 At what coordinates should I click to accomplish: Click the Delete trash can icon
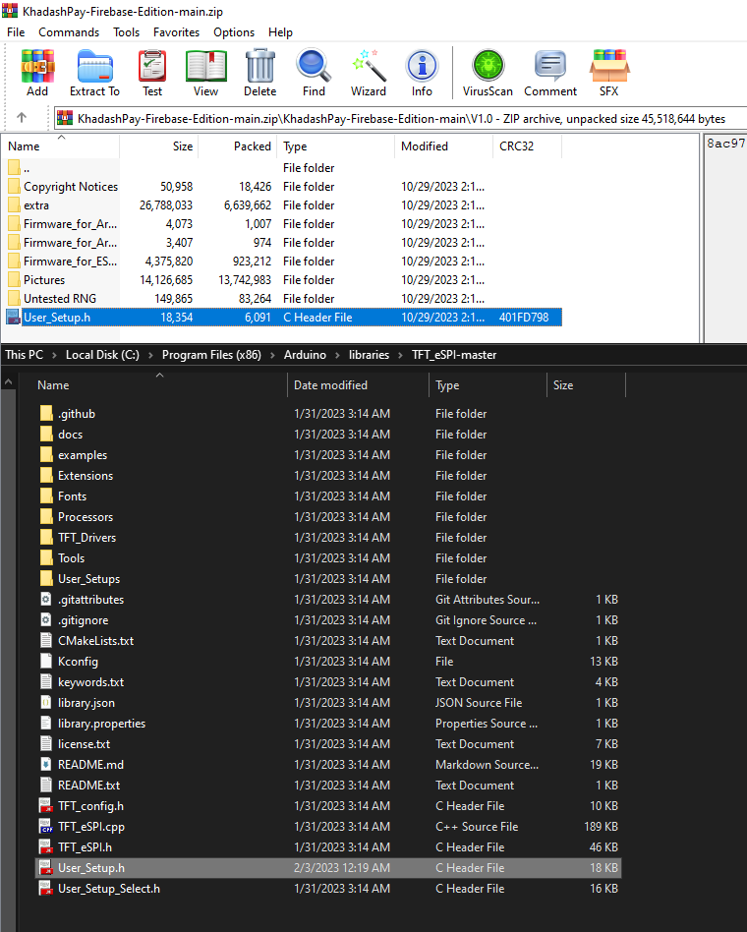pos(259,73)
